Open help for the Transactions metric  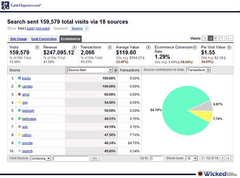coord(110,47)
